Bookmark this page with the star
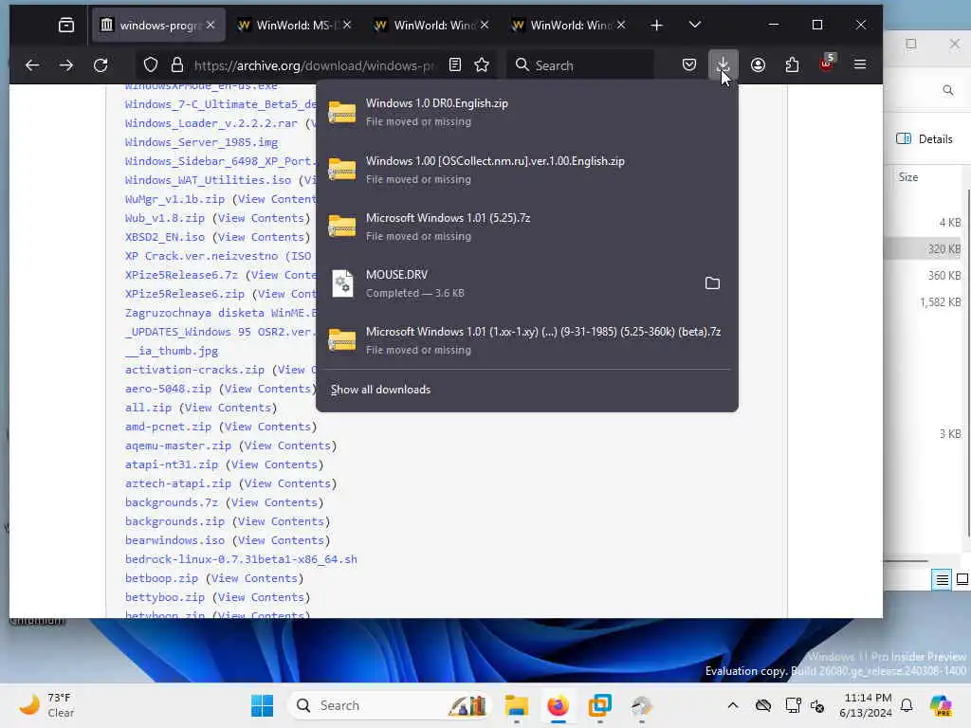The width and height of the screenshot is (971, 728). point(482,65)
